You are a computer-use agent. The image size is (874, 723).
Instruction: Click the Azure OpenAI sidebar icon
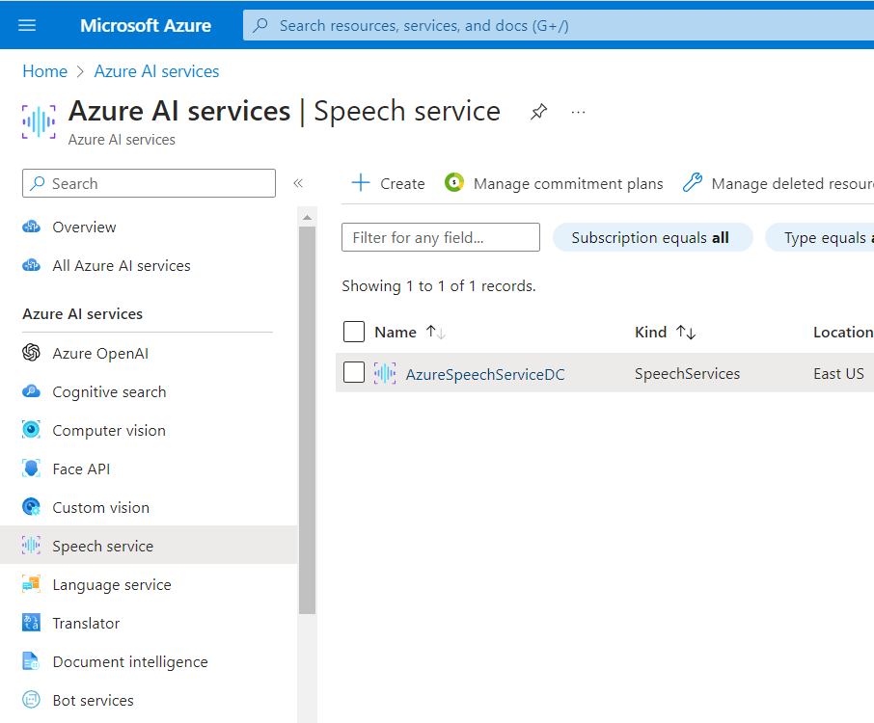tap(32, 353)
